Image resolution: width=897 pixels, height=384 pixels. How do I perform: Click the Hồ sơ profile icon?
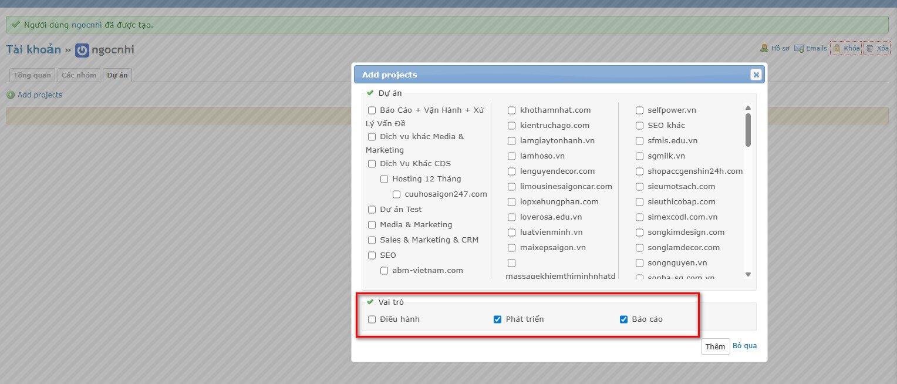[764, 49]
